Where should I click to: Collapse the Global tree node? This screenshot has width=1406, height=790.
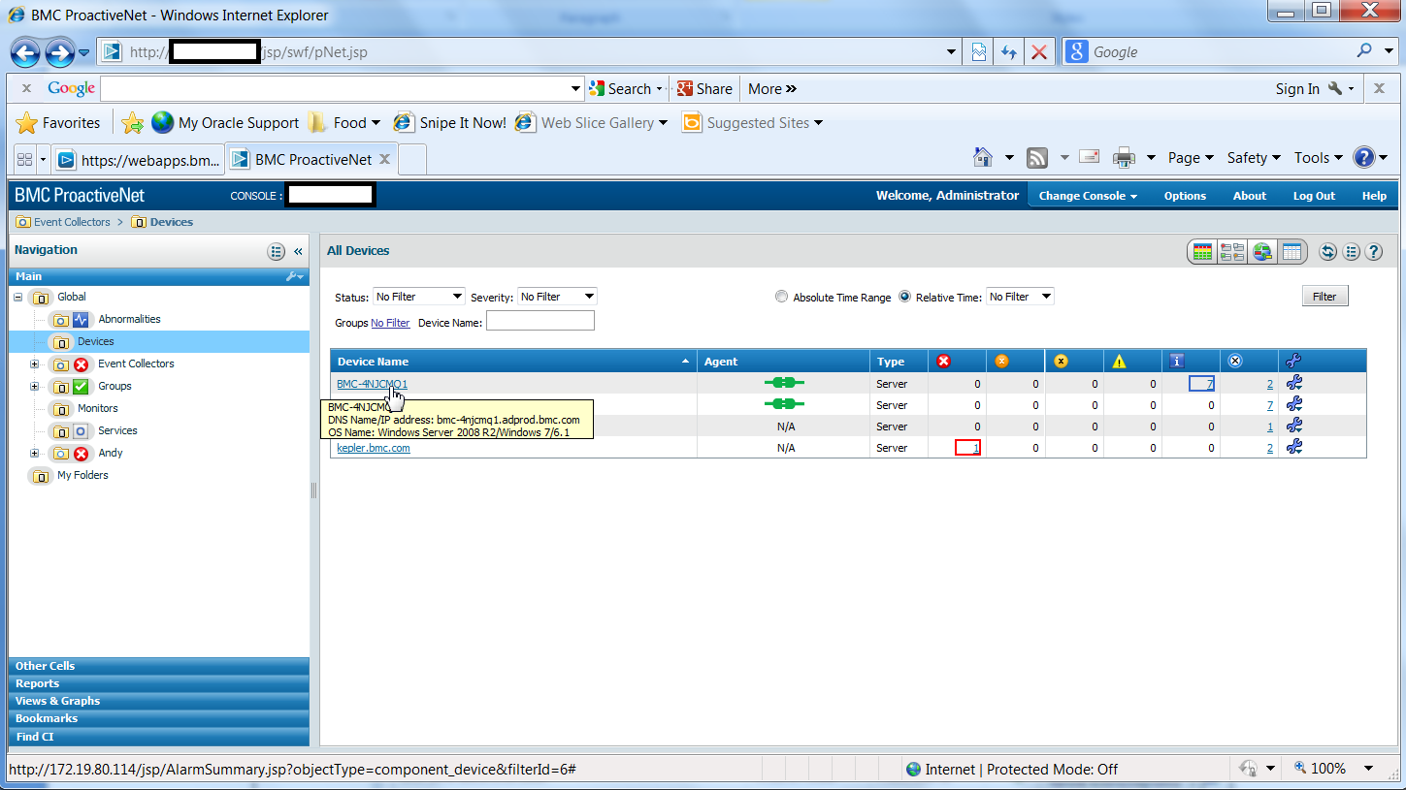click(x=17, y=297)
